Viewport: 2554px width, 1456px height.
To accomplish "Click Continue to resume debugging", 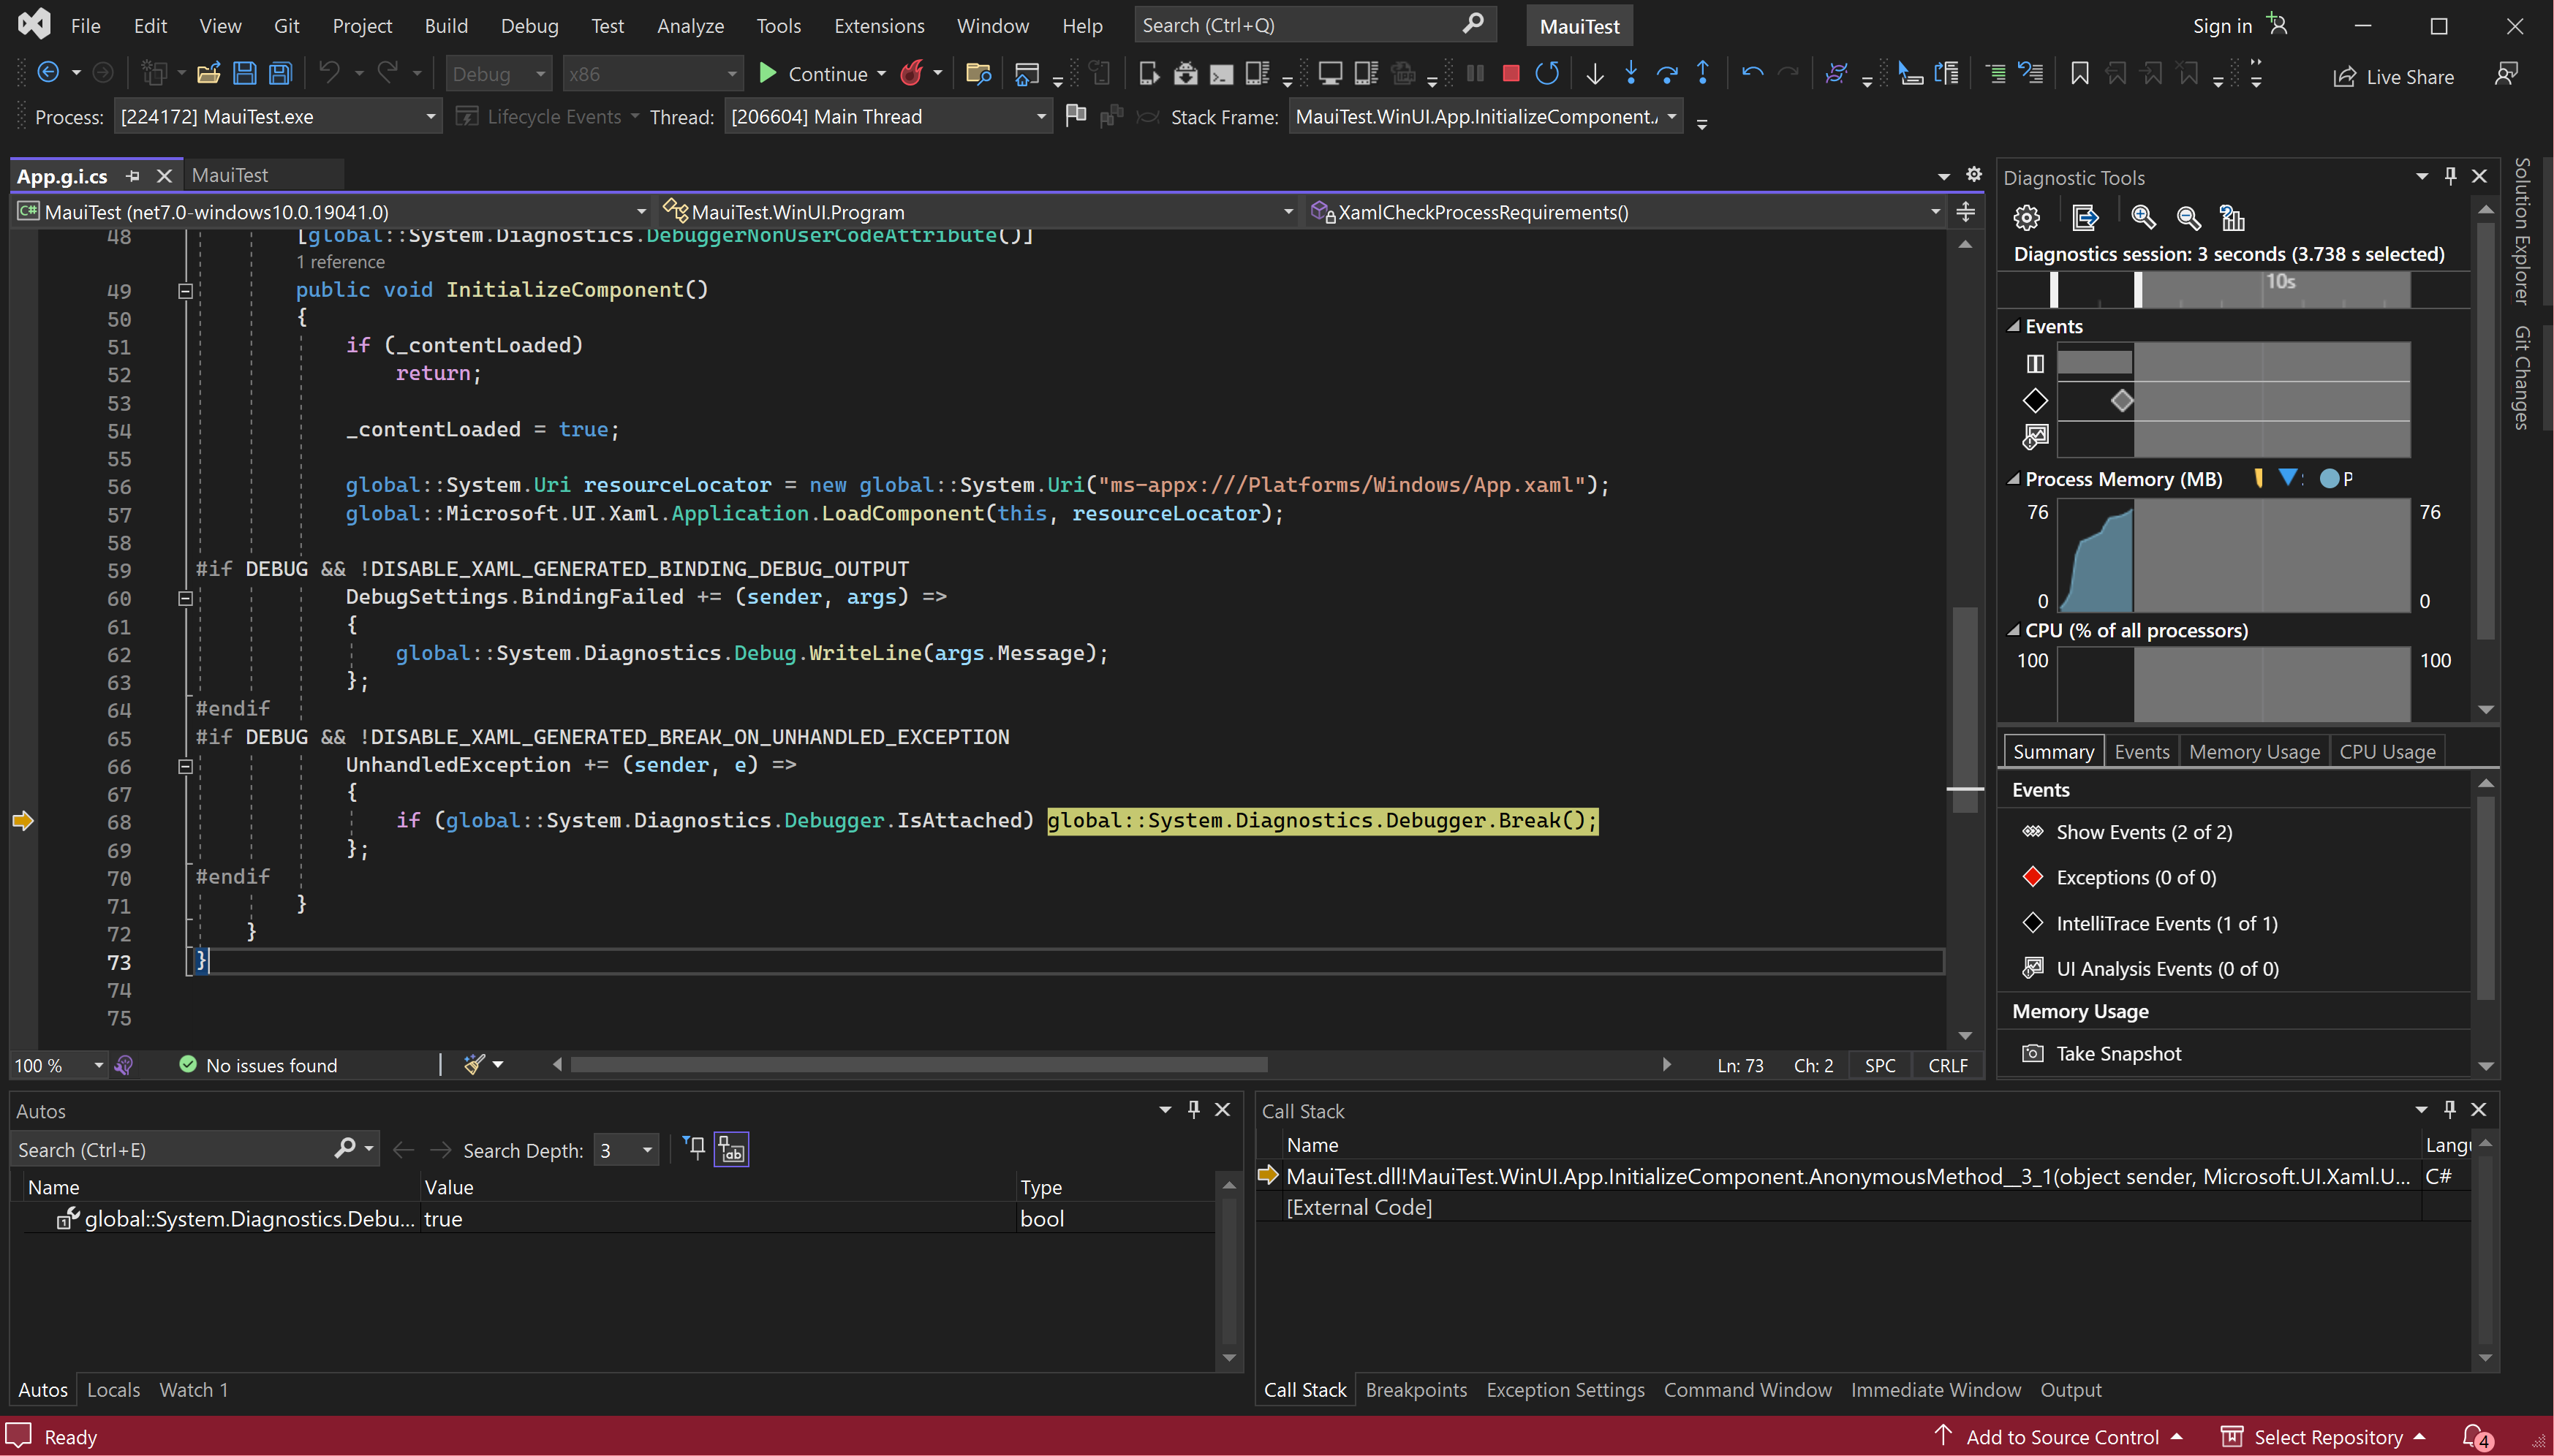I will coord(813,74).
